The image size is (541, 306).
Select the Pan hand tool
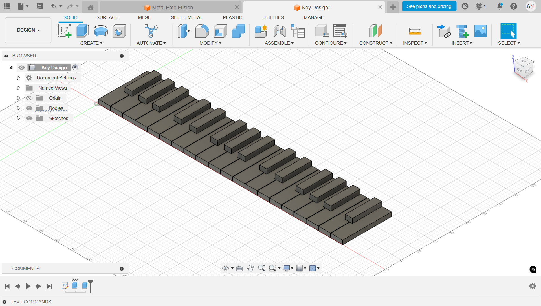pyautogui.click(x=250, y=268)
